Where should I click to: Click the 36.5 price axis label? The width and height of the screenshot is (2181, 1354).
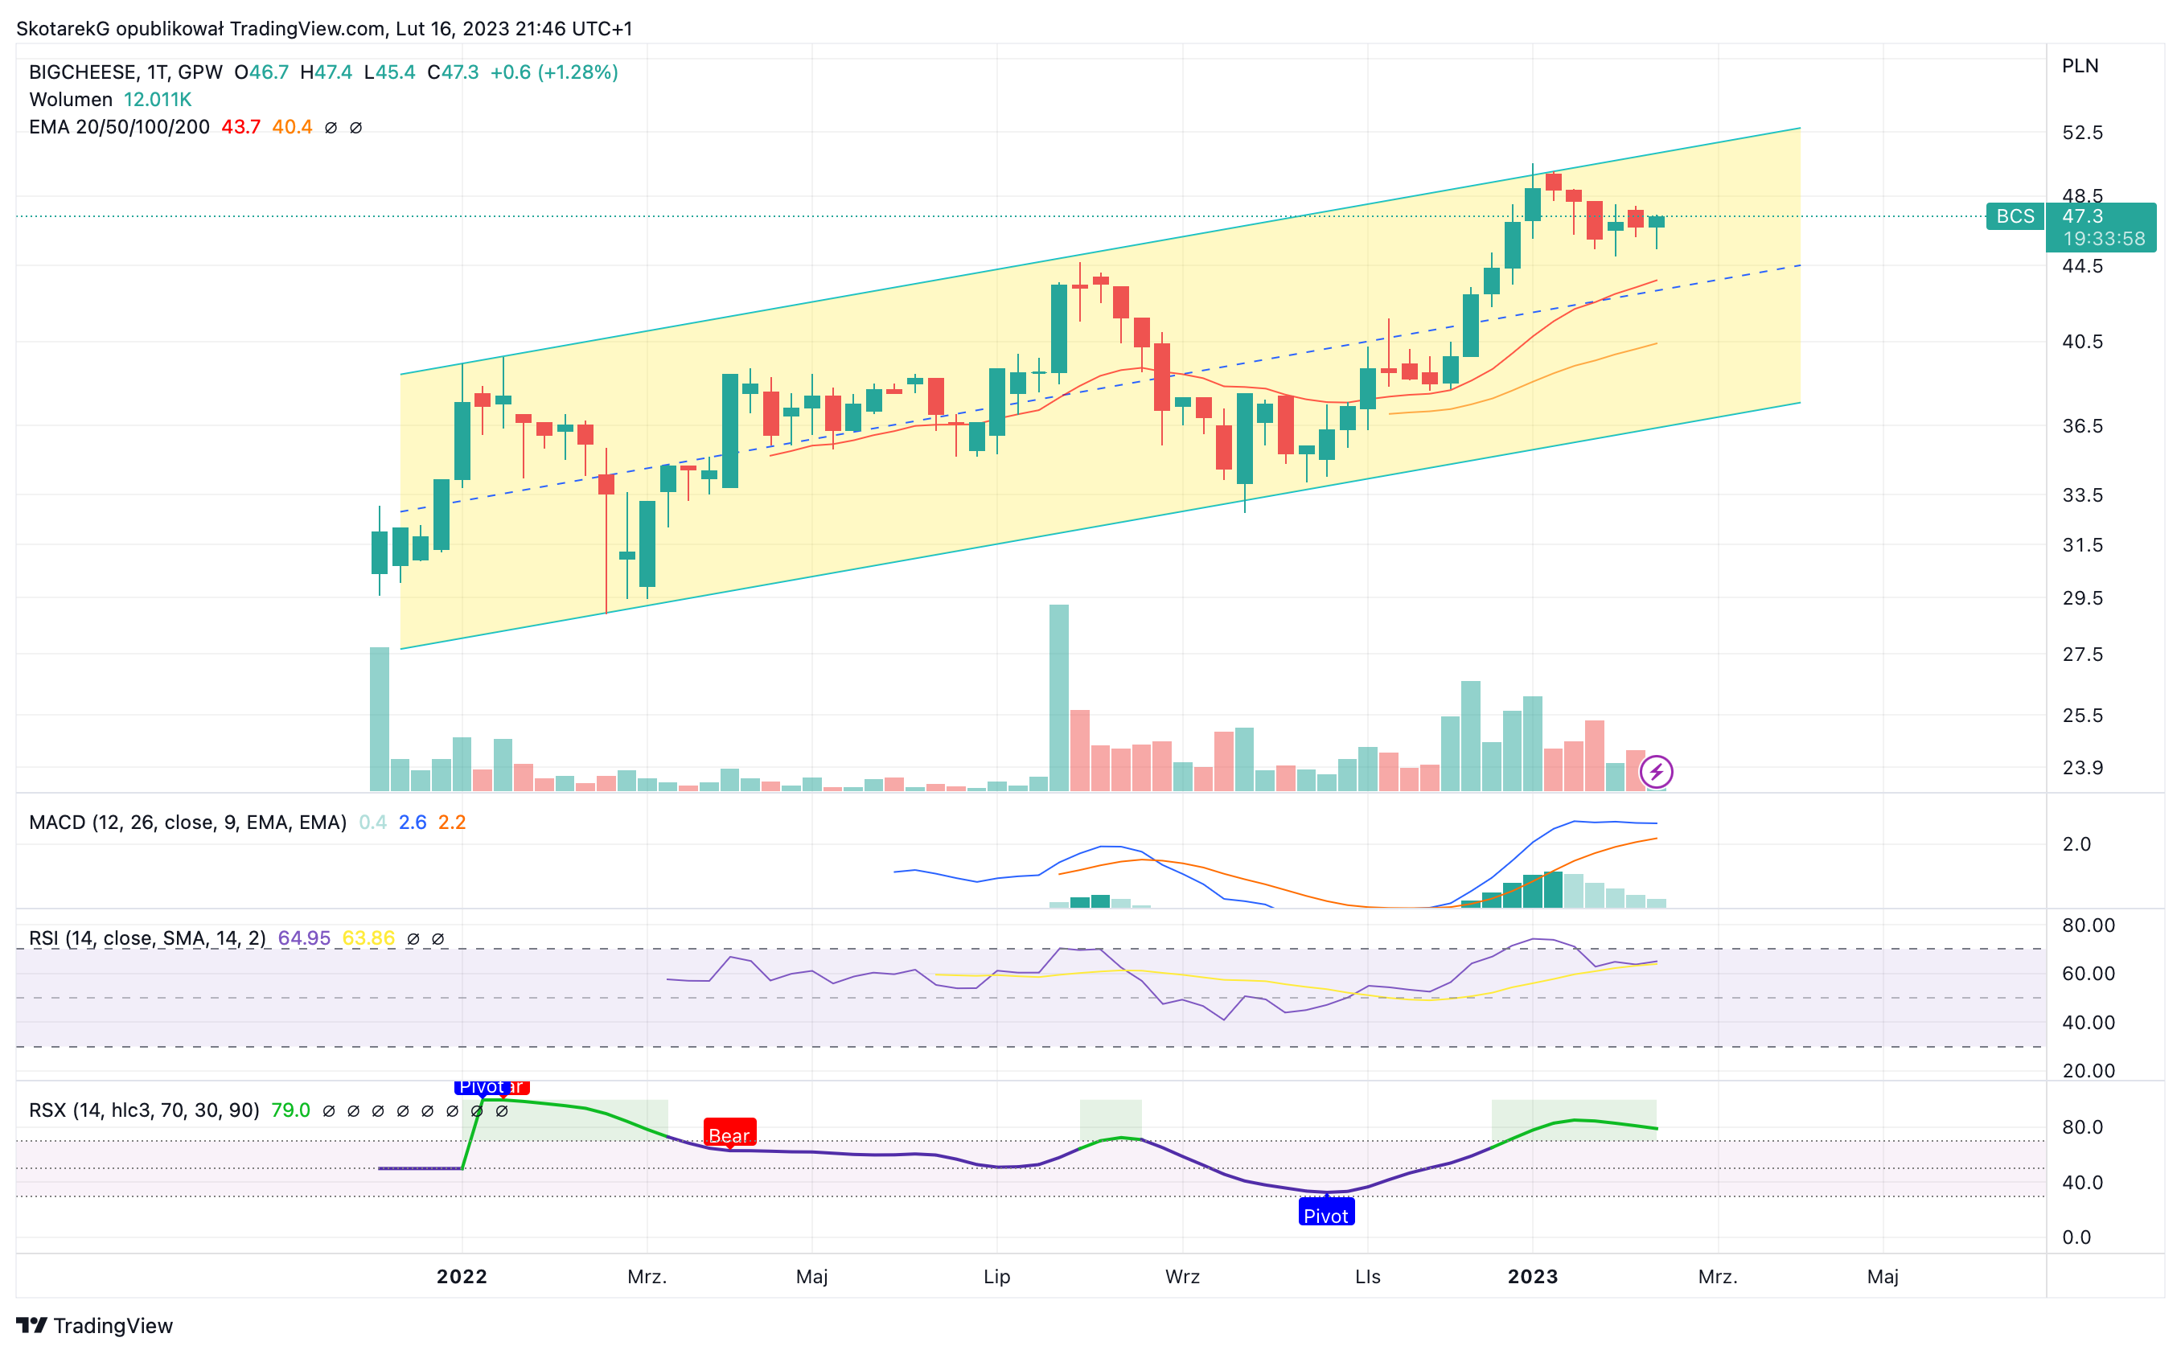click(x=2082, y=426)
